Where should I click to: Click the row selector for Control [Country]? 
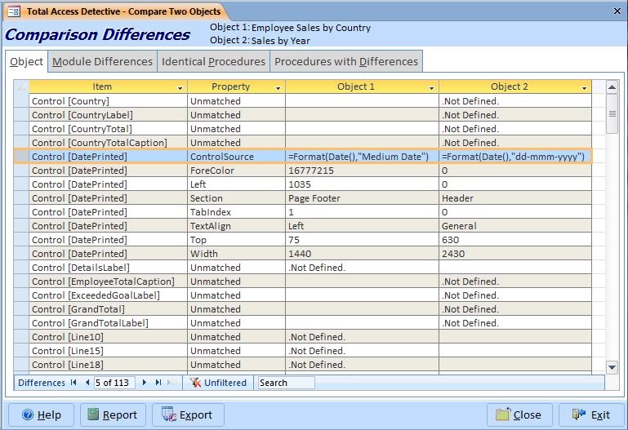pos(21,101)
